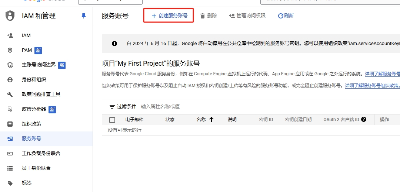The image size is (400, 192).
Task: Click the trash can 删除 icon
Action: click(x=203, y=16)
